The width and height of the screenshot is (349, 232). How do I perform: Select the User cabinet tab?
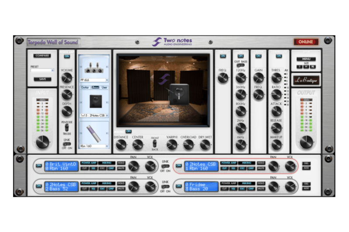(x=104, y=87)
